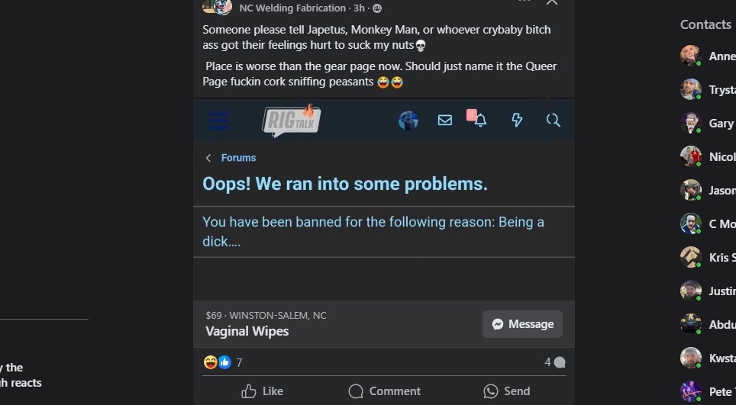The image size is (736, 405).
Task: Like this post
Action: click(262, 391)
